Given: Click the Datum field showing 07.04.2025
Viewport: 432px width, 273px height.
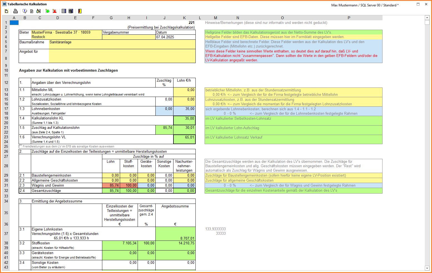Looking at the screenshot, I should (x=175, y=37).
